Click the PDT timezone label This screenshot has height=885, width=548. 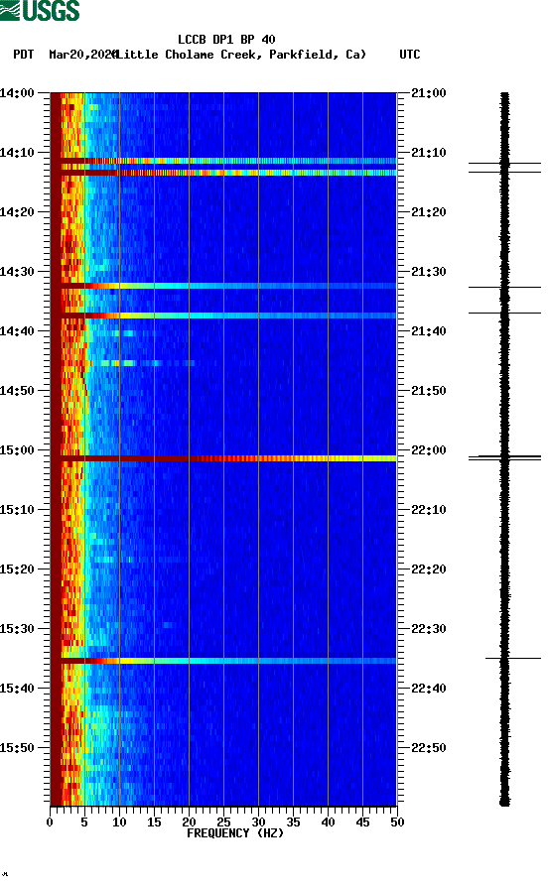coord(24,55)
